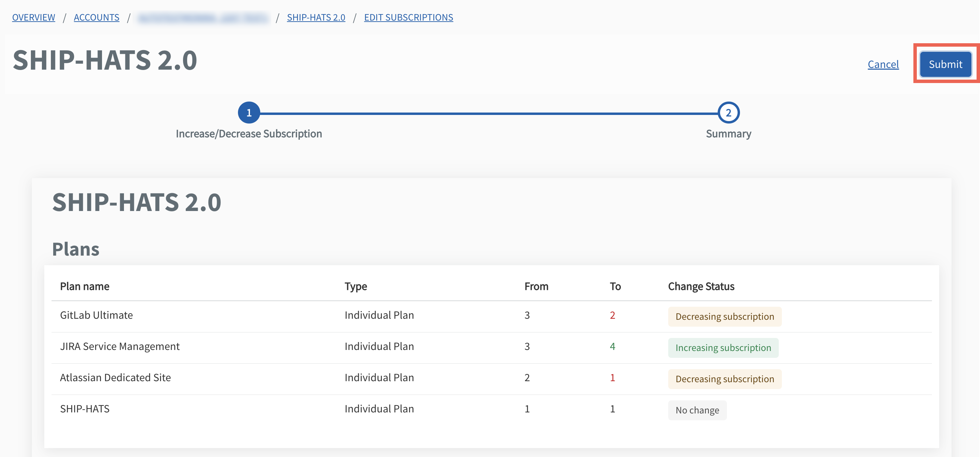The height and width of the screenshot is (457, 980).
Task: Submit the subscription changes
Action: coord(945,64)
